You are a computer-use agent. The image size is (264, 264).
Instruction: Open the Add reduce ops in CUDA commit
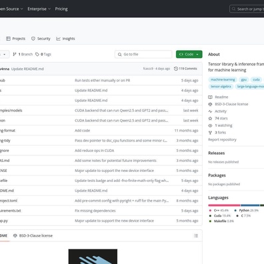[x=95, y=151]
